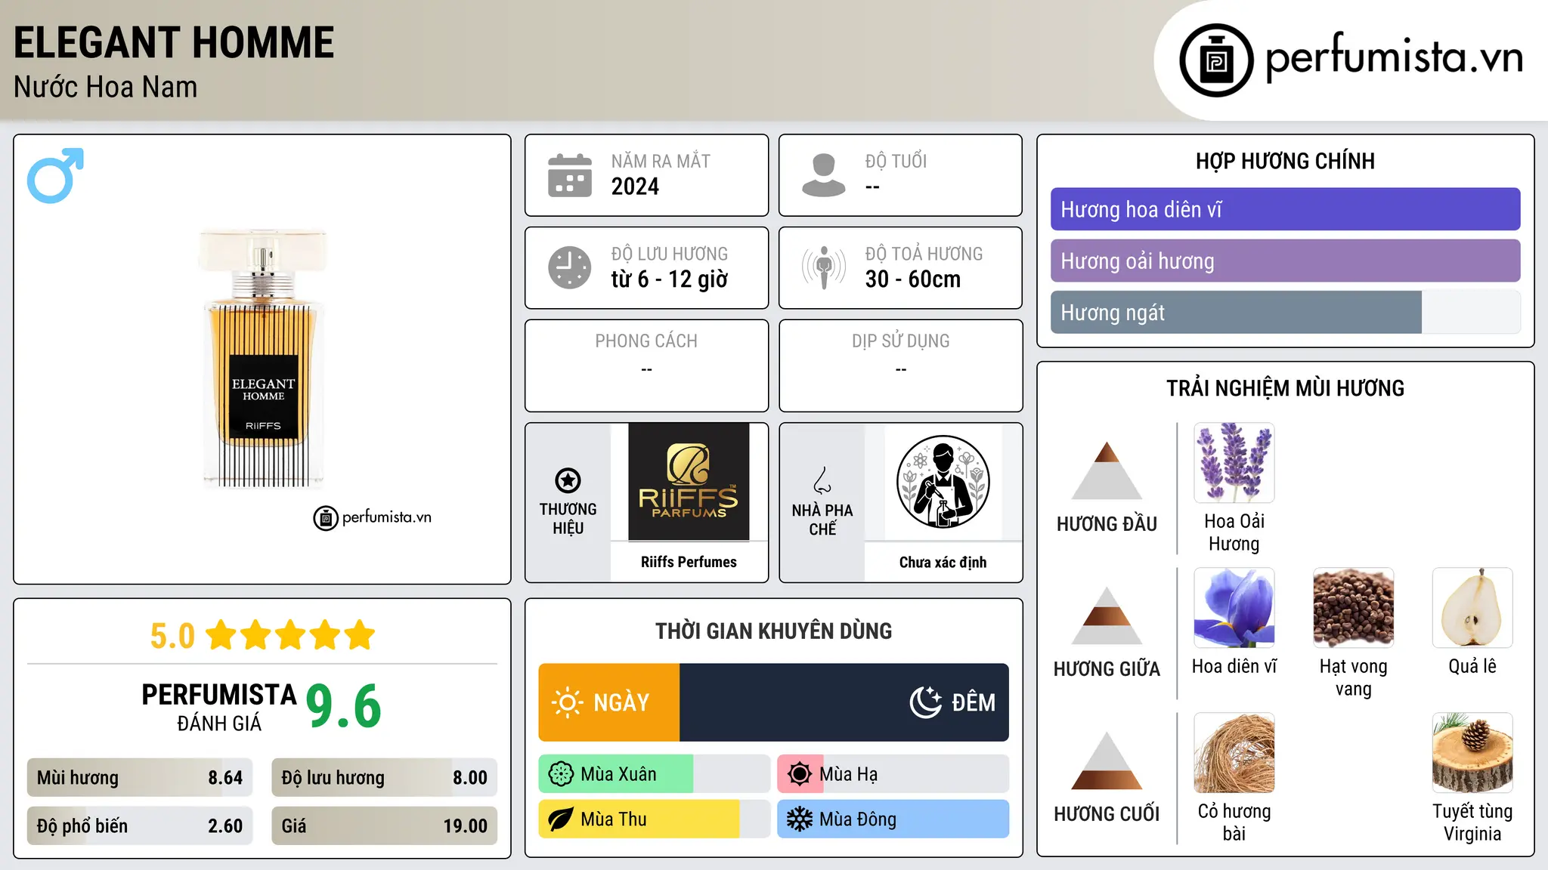Click the star badge icon above THƯƠNG HIỆU
The image size is (1548, 870).
568,480
